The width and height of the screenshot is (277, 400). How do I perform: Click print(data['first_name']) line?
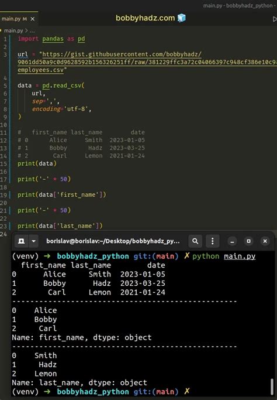tap(61, 194)
